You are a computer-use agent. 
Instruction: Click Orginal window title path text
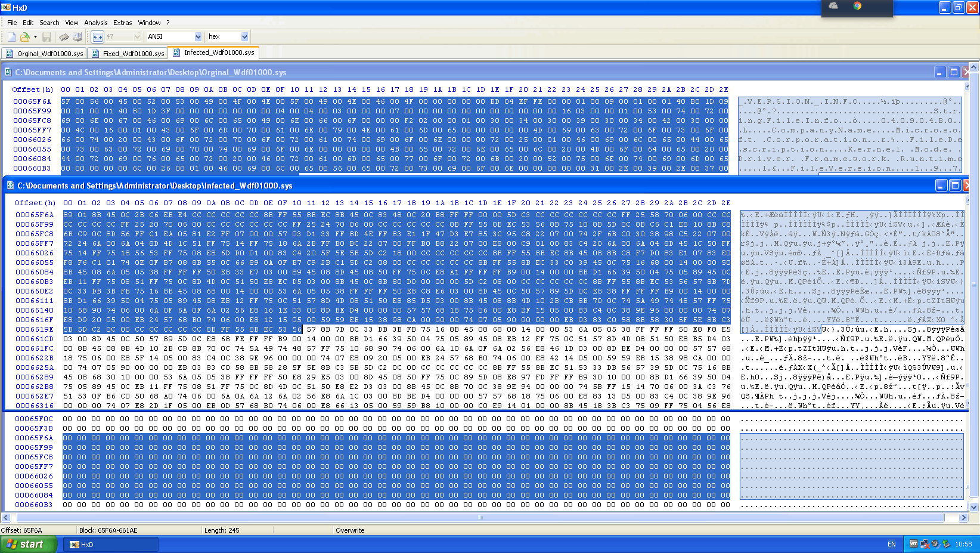[x=151, y=72]
